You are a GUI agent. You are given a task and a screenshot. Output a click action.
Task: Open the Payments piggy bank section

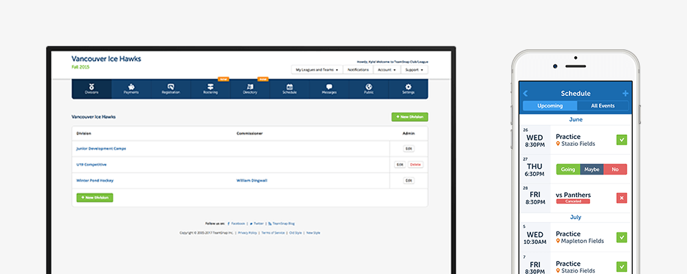pos(131,89)
